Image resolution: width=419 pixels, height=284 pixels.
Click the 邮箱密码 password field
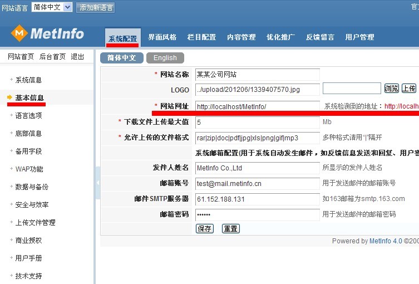pos(257,215)
